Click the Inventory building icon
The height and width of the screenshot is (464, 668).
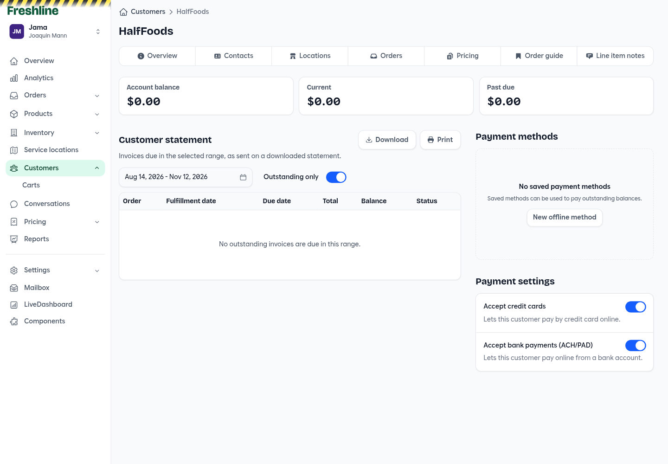click(x=14, y=133)
